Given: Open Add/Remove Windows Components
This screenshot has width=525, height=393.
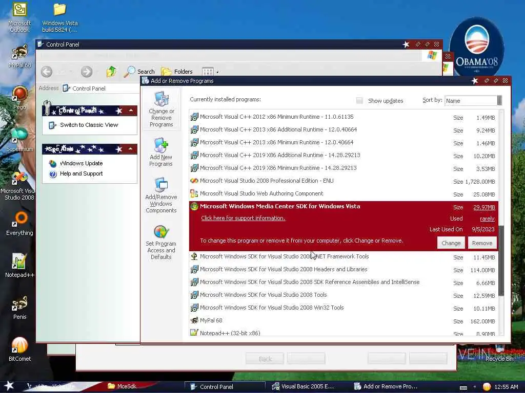Looking at the screenshot, I should 161,195.
